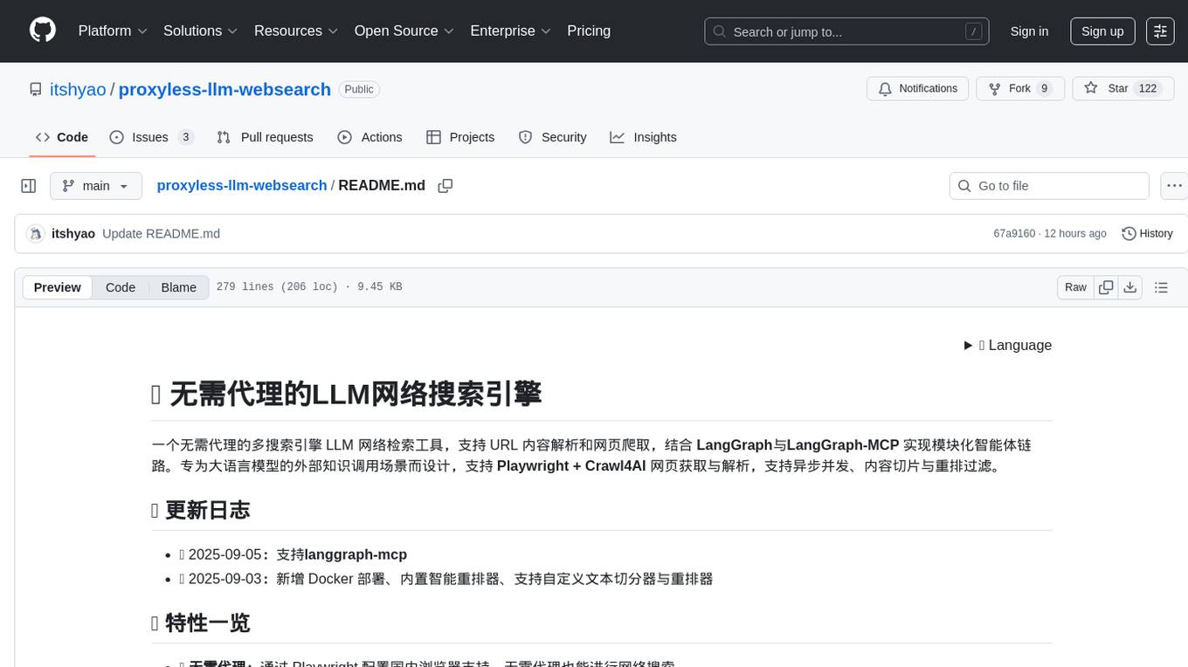The image size is (1188, 667).
Task: Open the proxyless-llm-websearch repository title link
Action: [224, 89]
